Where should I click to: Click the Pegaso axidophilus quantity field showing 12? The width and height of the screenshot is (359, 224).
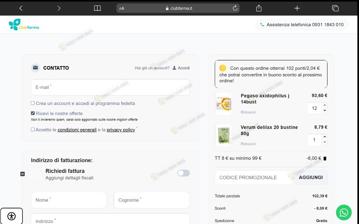point(315,108)
